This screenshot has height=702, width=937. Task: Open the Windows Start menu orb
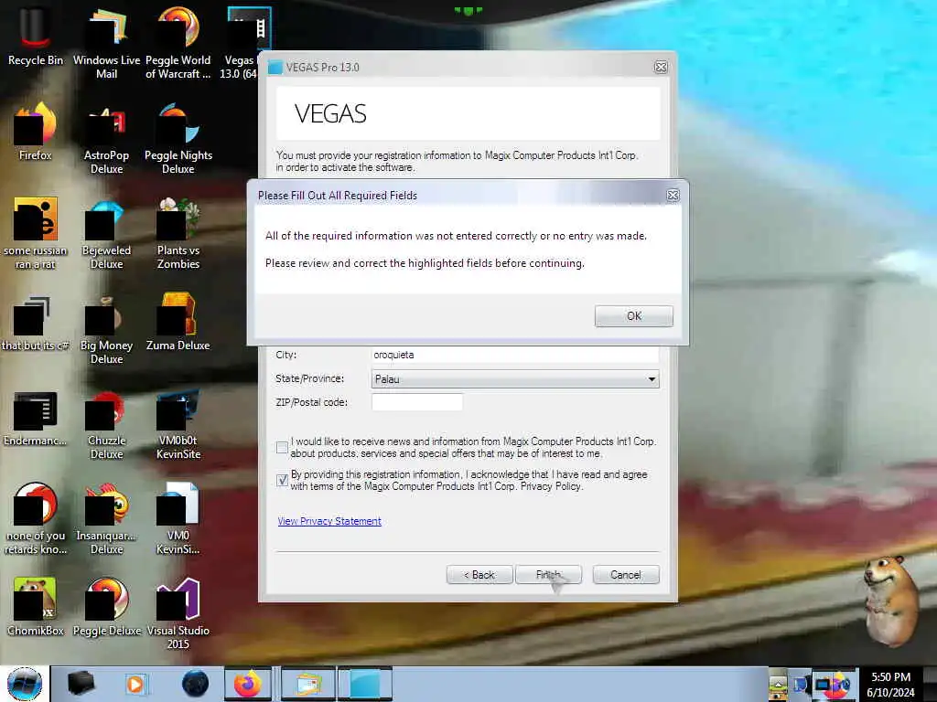coord(25,684)
